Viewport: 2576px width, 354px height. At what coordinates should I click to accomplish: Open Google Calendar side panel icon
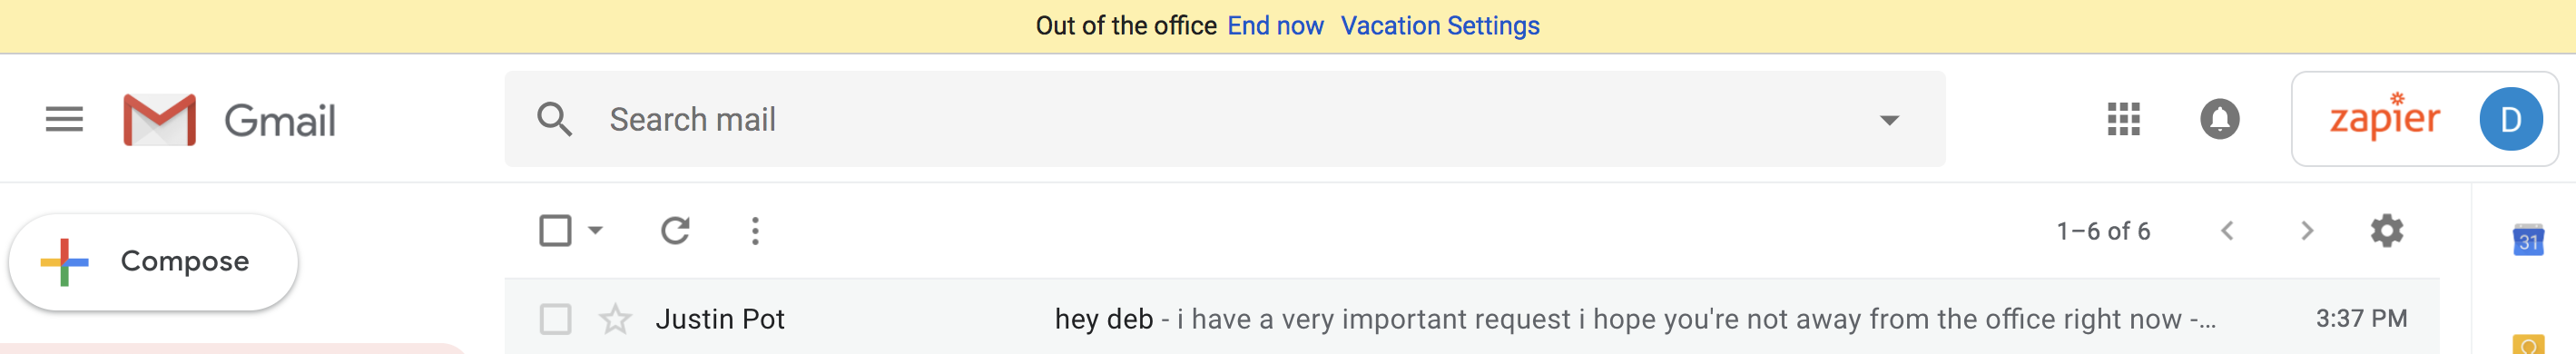coord(2528,240)
